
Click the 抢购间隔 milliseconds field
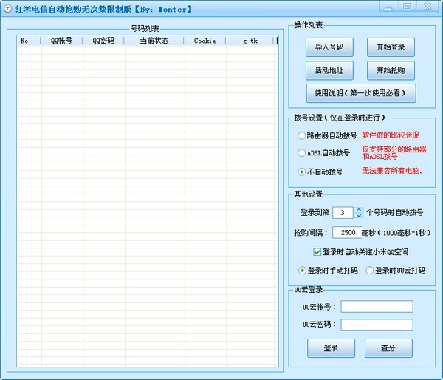coord(346,232)
